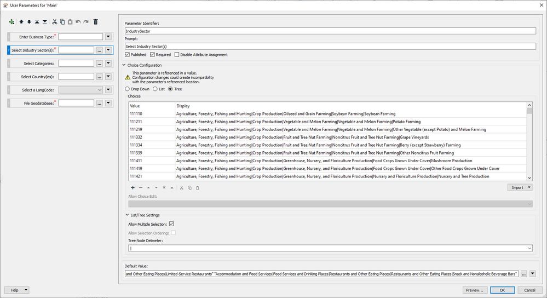Click the Cancel button
This screenshot has width=547, height=298.
pos(529,290)
